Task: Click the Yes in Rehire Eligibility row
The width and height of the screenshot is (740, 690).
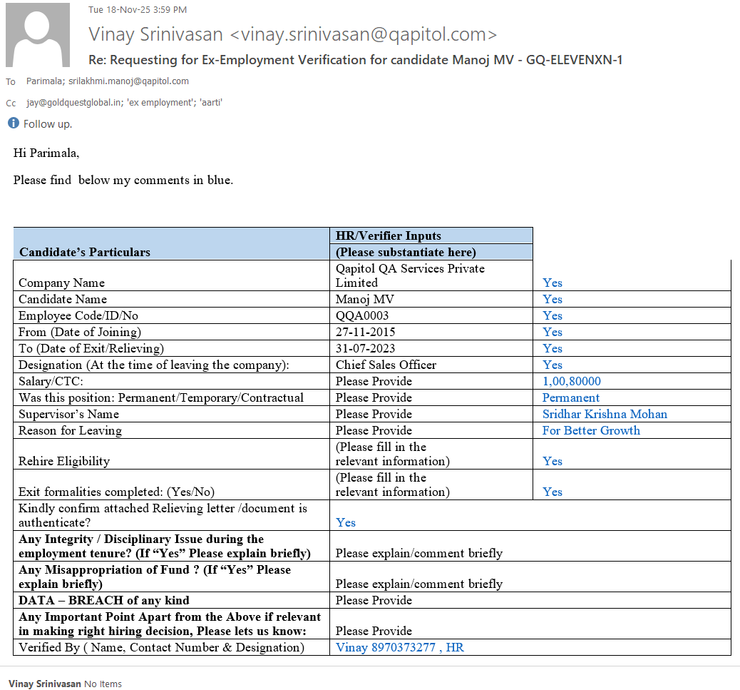Action: 553,461
